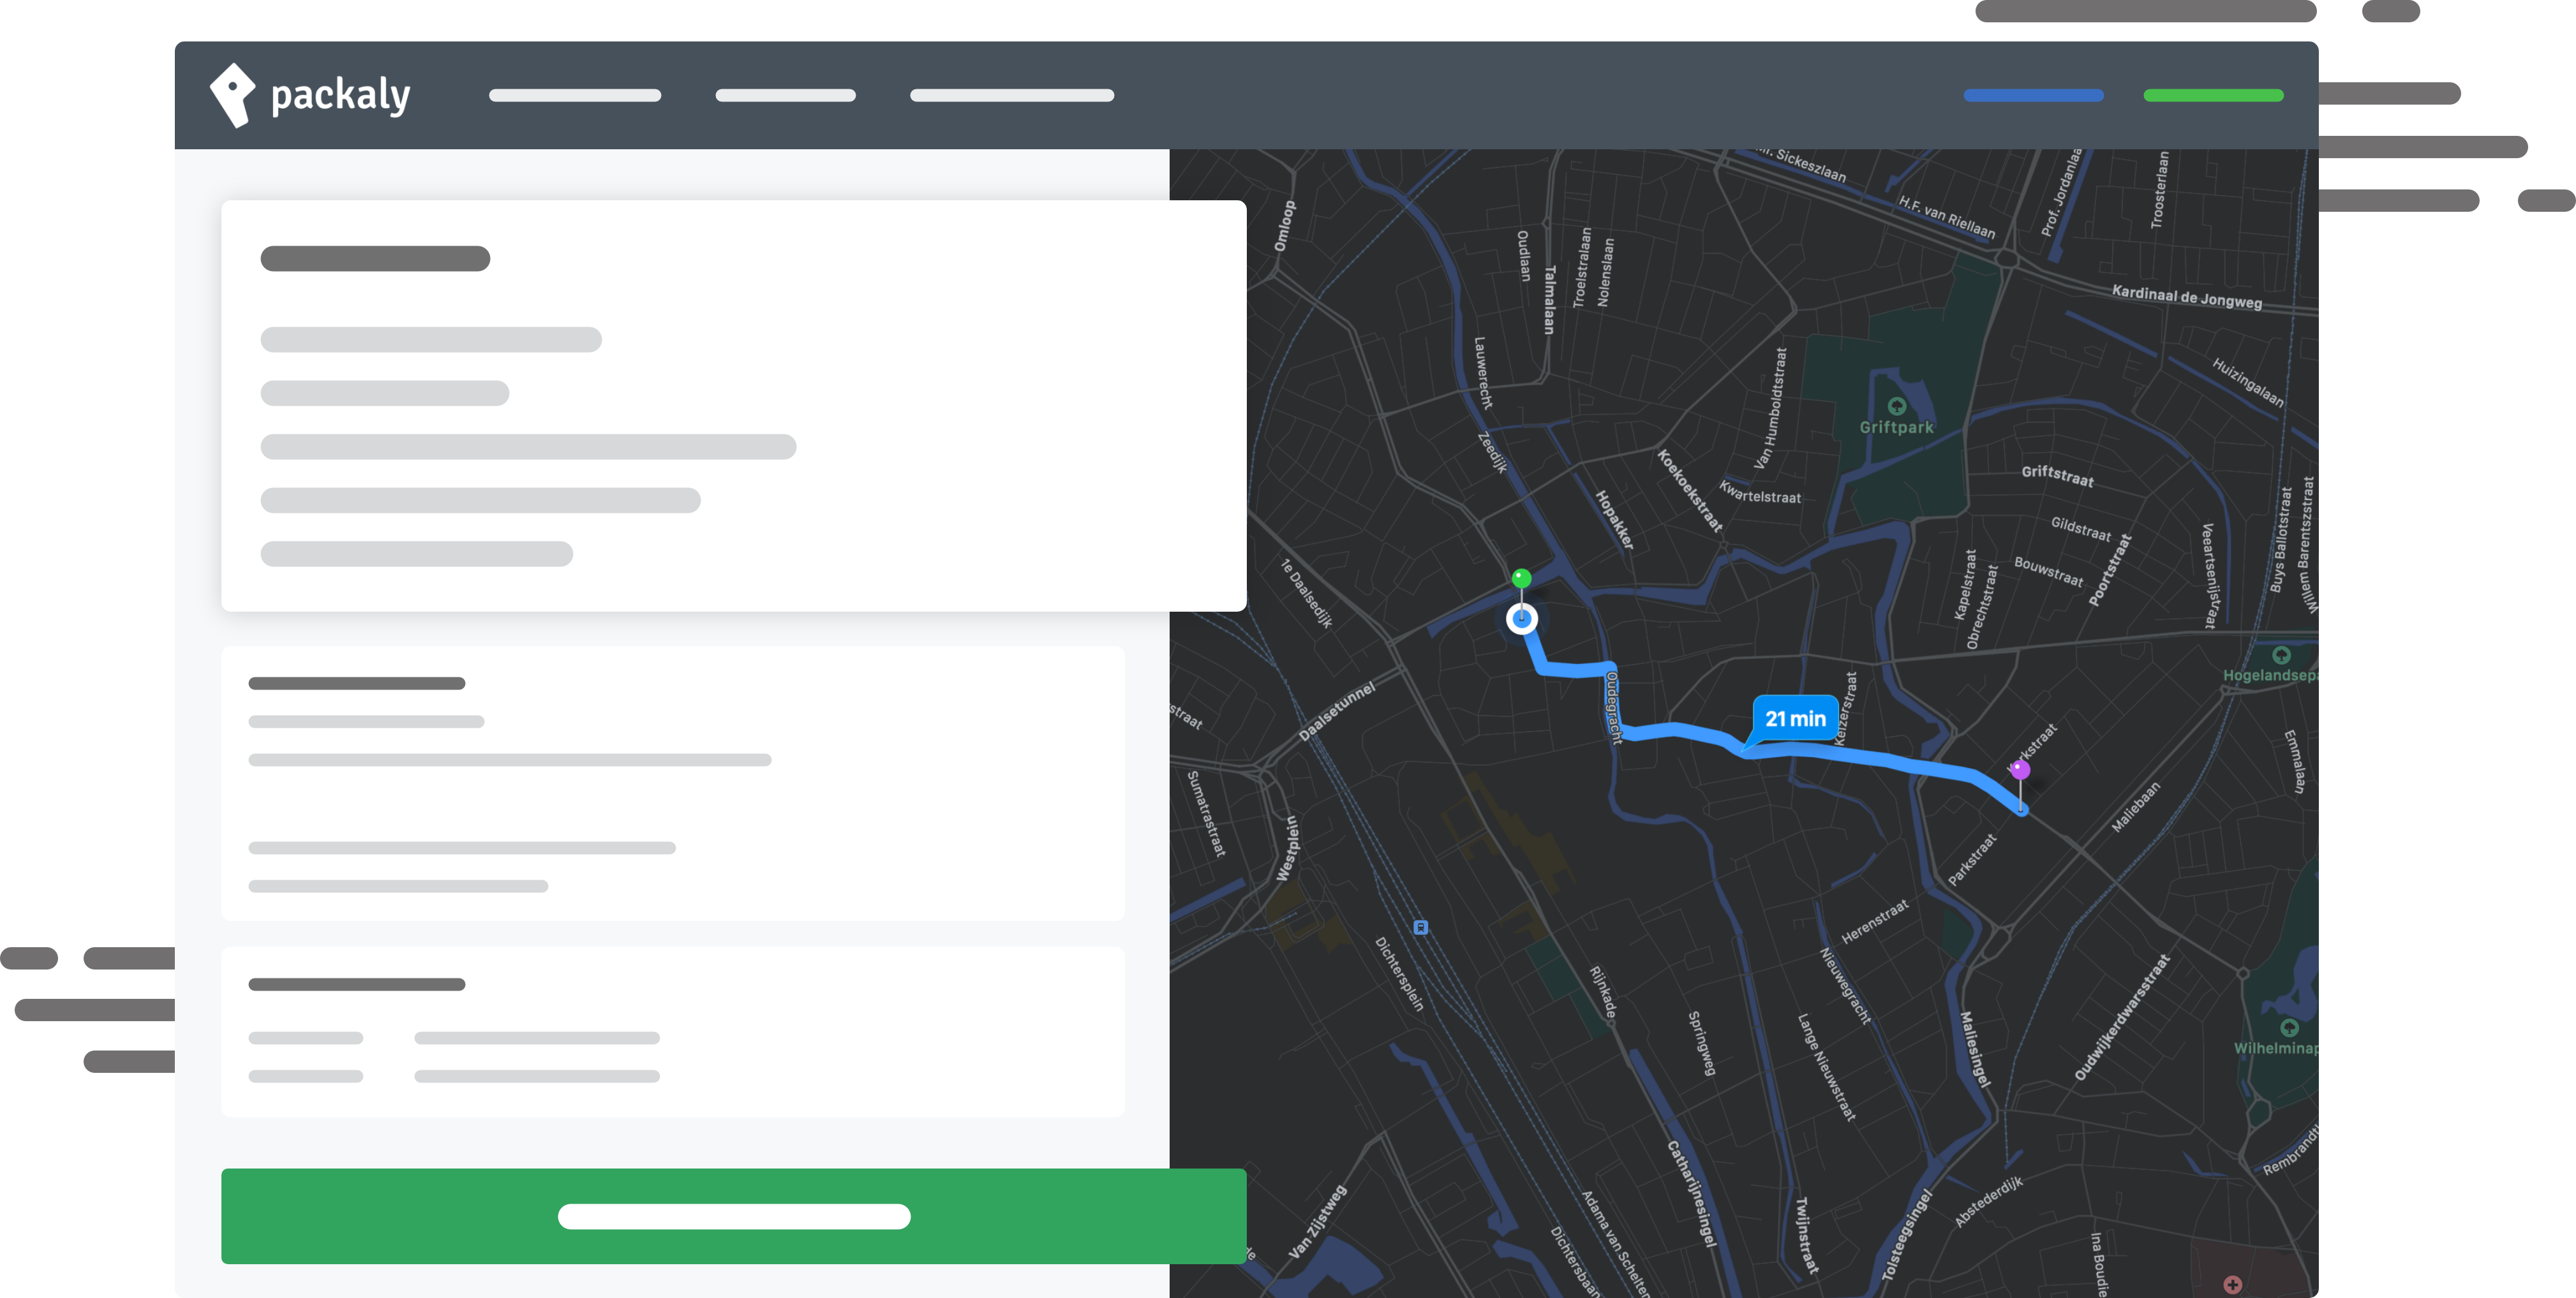Click the blue train station icon on map
Image resolution: width=2576 pixels, height=1298 pixels.
point(1420,927)
